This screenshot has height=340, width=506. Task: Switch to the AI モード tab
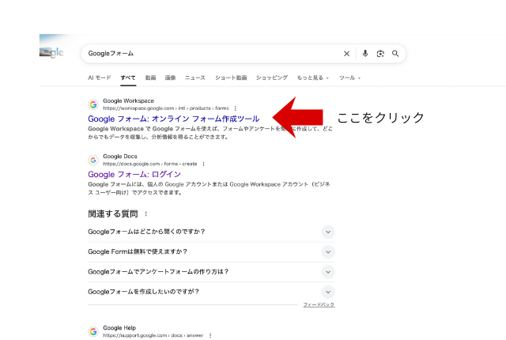(100, 77)
